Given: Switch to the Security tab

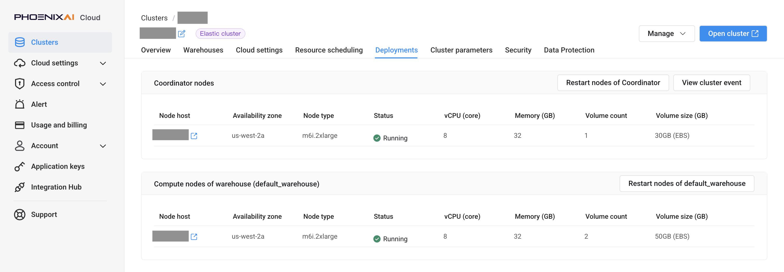Looking at the screenshot, I should (x=518, y=50).
